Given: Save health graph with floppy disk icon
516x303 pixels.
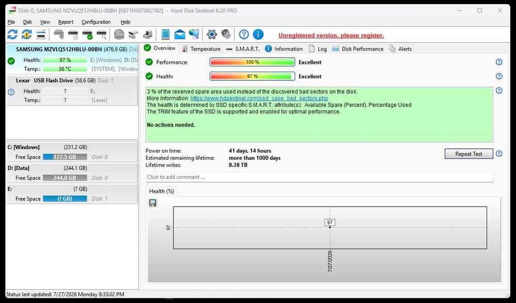Looking at the screenshot, I should [153, 203].
